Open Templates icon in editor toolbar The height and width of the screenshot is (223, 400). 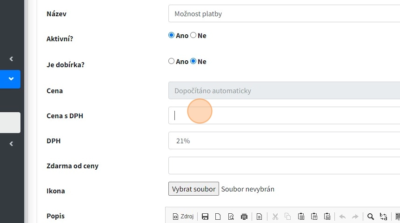tap(260, 217)
